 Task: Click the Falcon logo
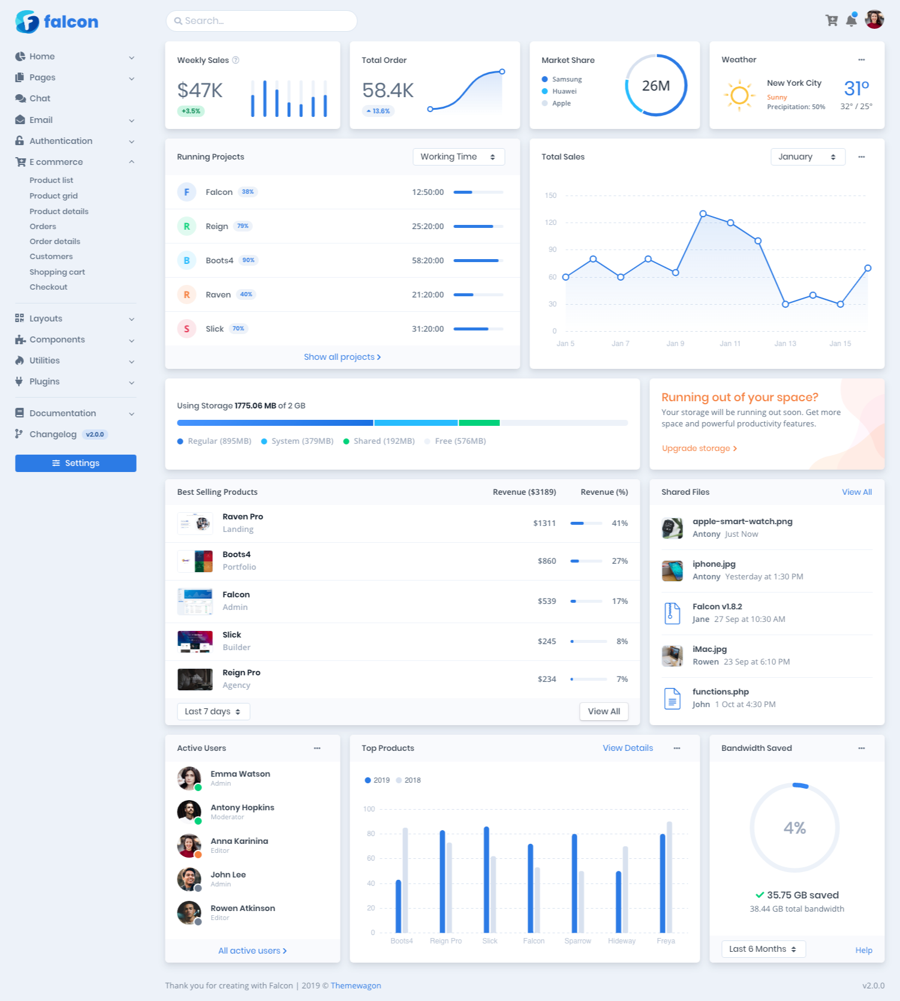point(56,22)
